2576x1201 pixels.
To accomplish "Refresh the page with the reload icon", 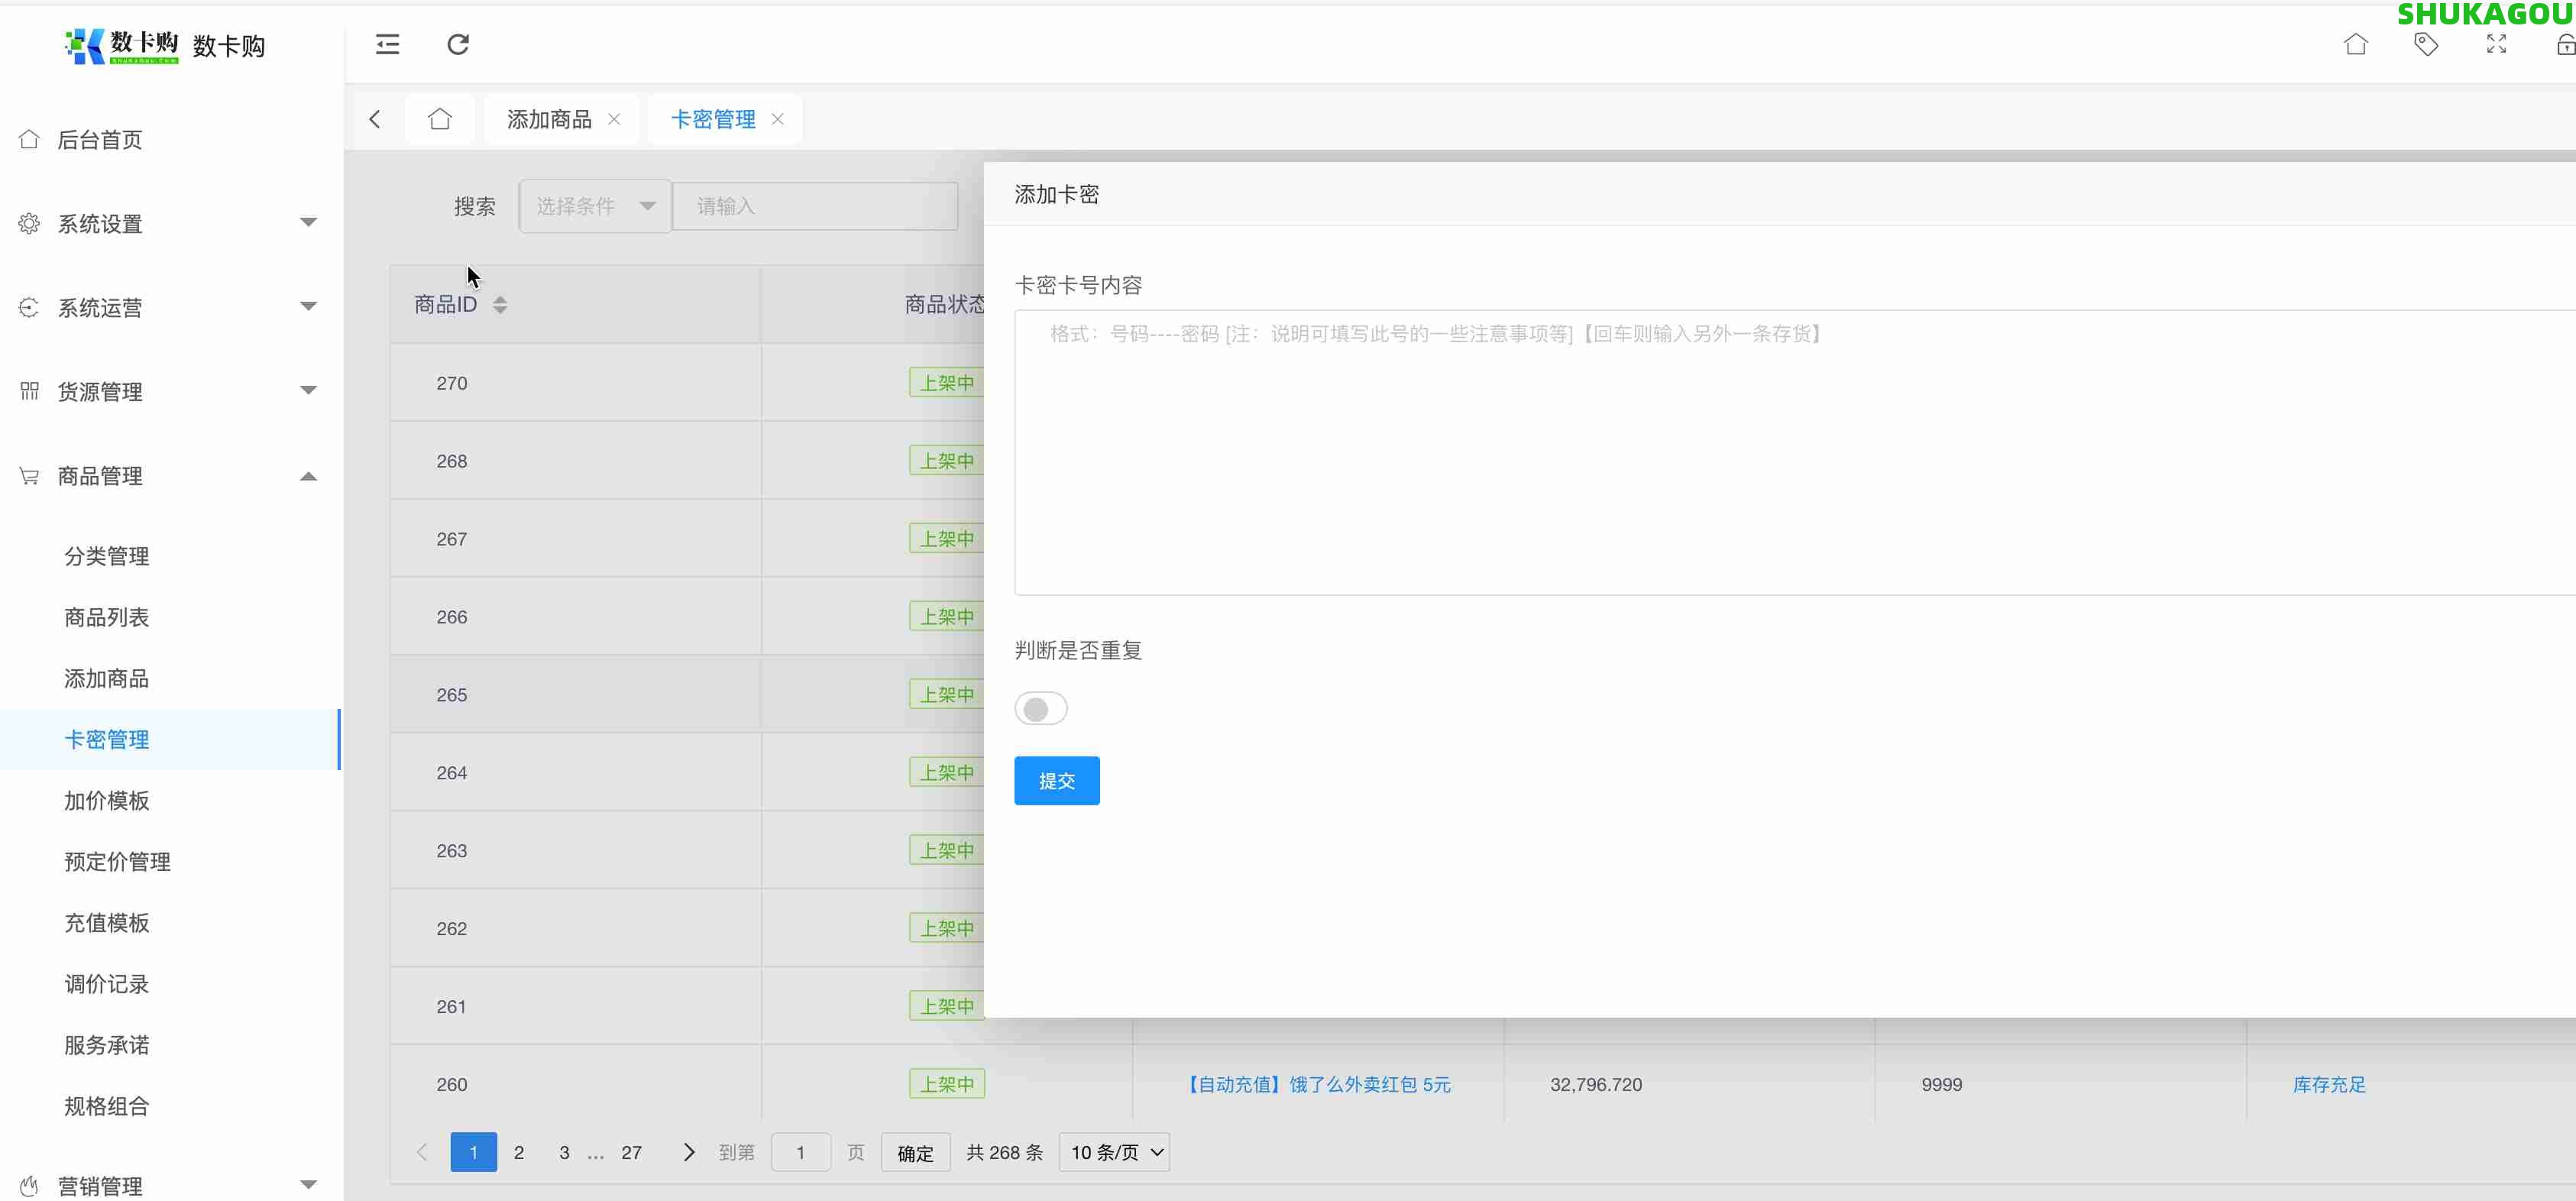I will pyautogui.click(x=458, y=44).
